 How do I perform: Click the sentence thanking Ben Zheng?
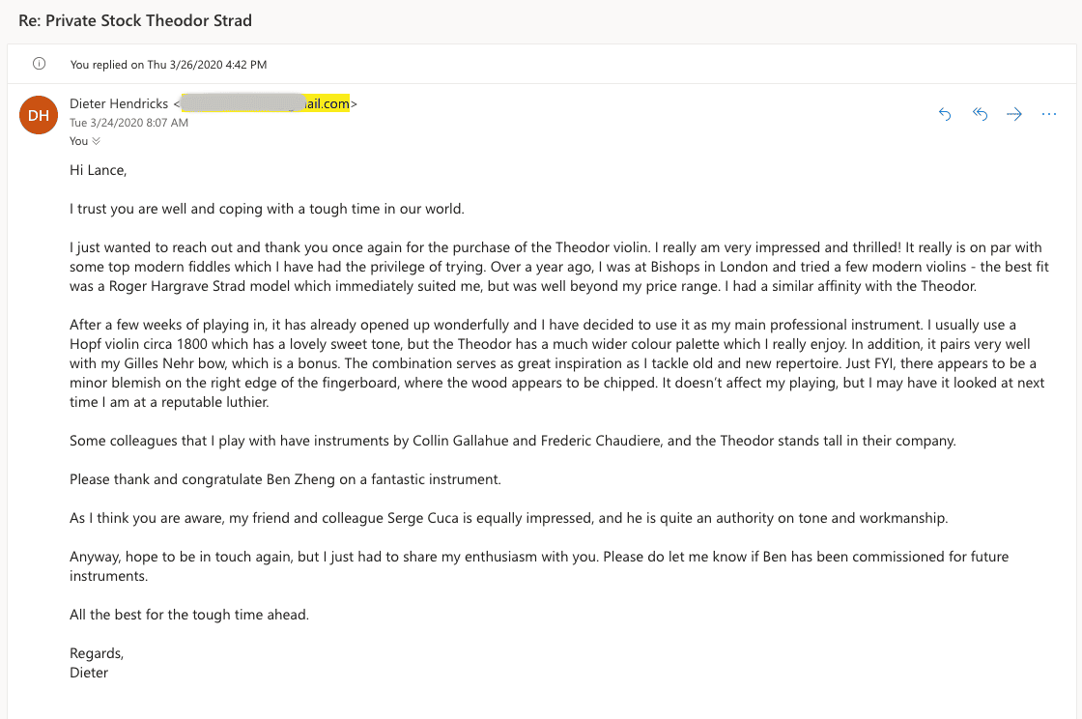(285, 479)
